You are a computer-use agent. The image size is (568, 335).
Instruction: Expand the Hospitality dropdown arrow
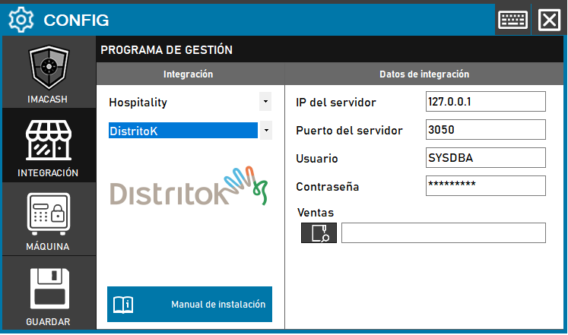(265, 101)
